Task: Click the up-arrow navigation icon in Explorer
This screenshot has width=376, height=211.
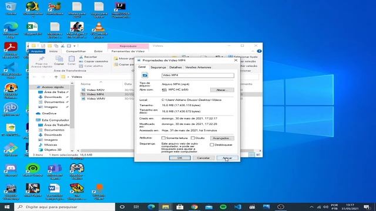Action: [x=56, y=77]
